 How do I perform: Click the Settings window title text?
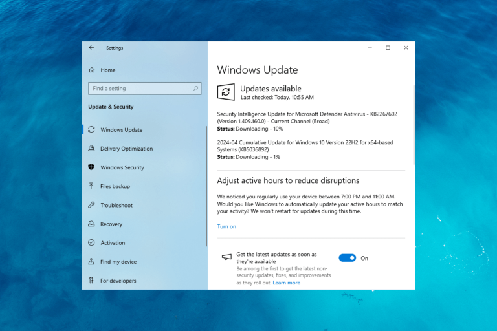pyautogui.click(x=115, y=48)
